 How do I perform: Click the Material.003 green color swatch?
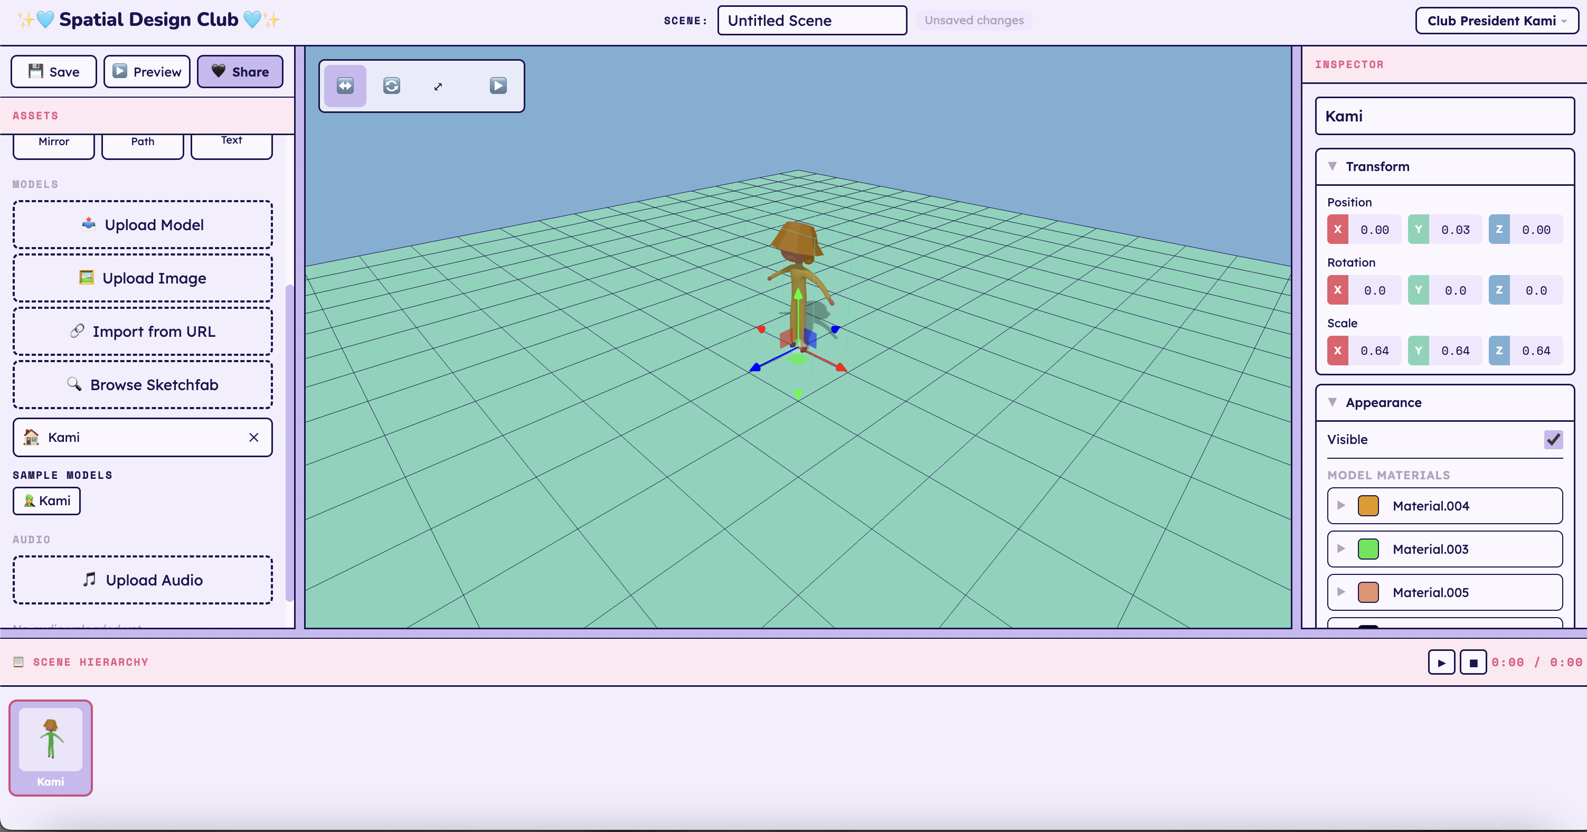tap(1368, 549)
